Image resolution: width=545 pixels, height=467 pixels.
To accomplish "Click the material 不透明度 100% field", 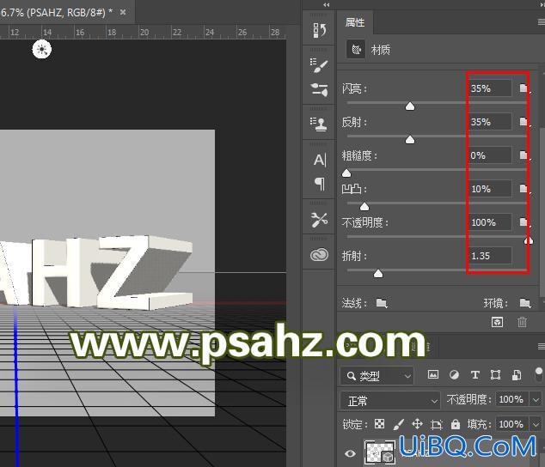I will (x=491, y=222).
